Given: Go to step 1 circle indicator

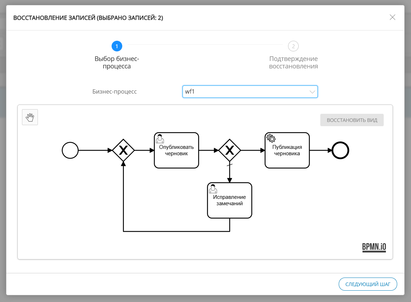Looking at the screenshot, I should click(117, 46).
